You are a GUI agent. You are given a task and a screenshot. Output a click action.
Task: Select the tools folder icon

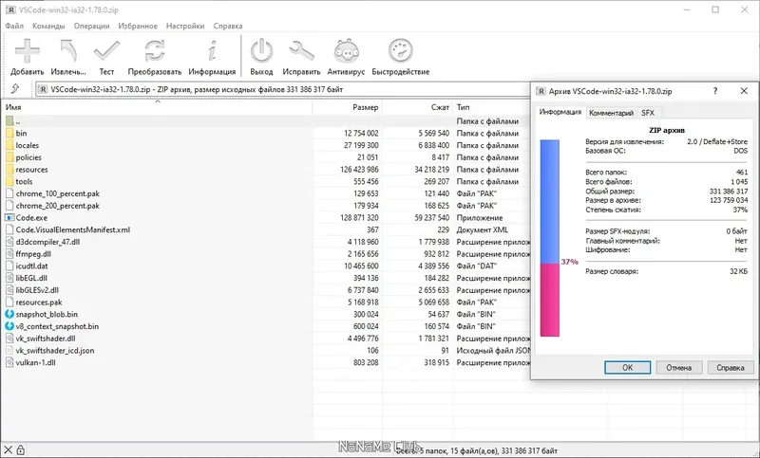pyautogui.click(x=9, y=181)
